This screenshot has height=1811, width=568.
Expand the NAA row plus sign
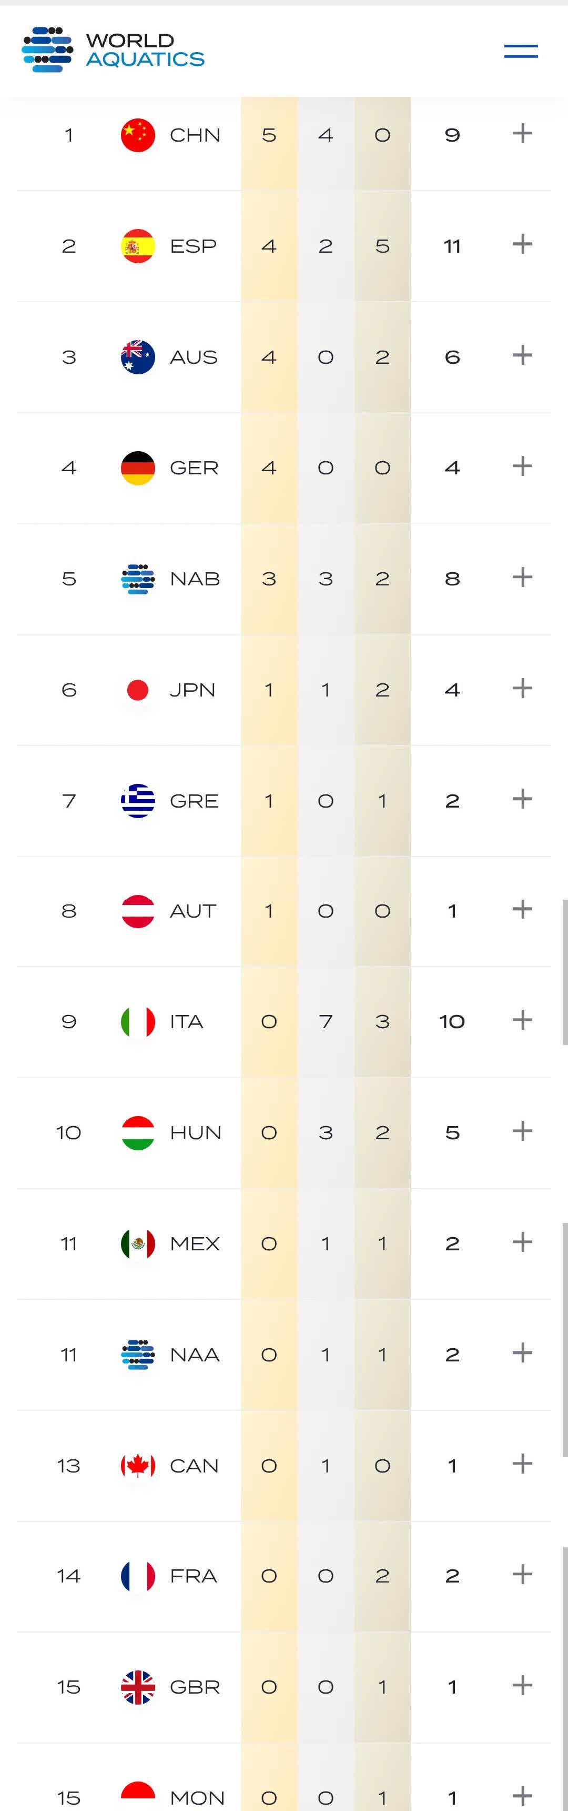(522, 1352)
